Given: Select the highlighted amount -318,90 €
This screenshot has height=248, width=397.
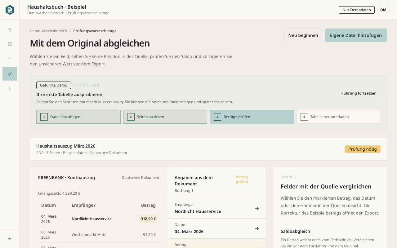Looking at the screenshot, I should click(148, 219).
